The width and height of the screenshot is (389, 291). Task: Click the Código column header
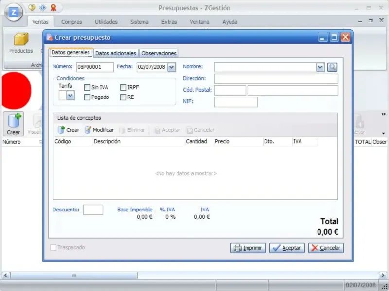tap(73, 141)
